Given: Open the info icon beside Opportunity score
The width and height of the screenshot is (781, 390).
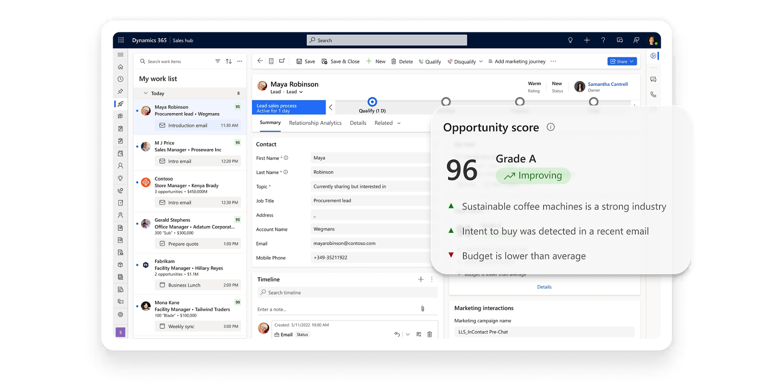Looking at the screenshot, I should tap(551, 127).
